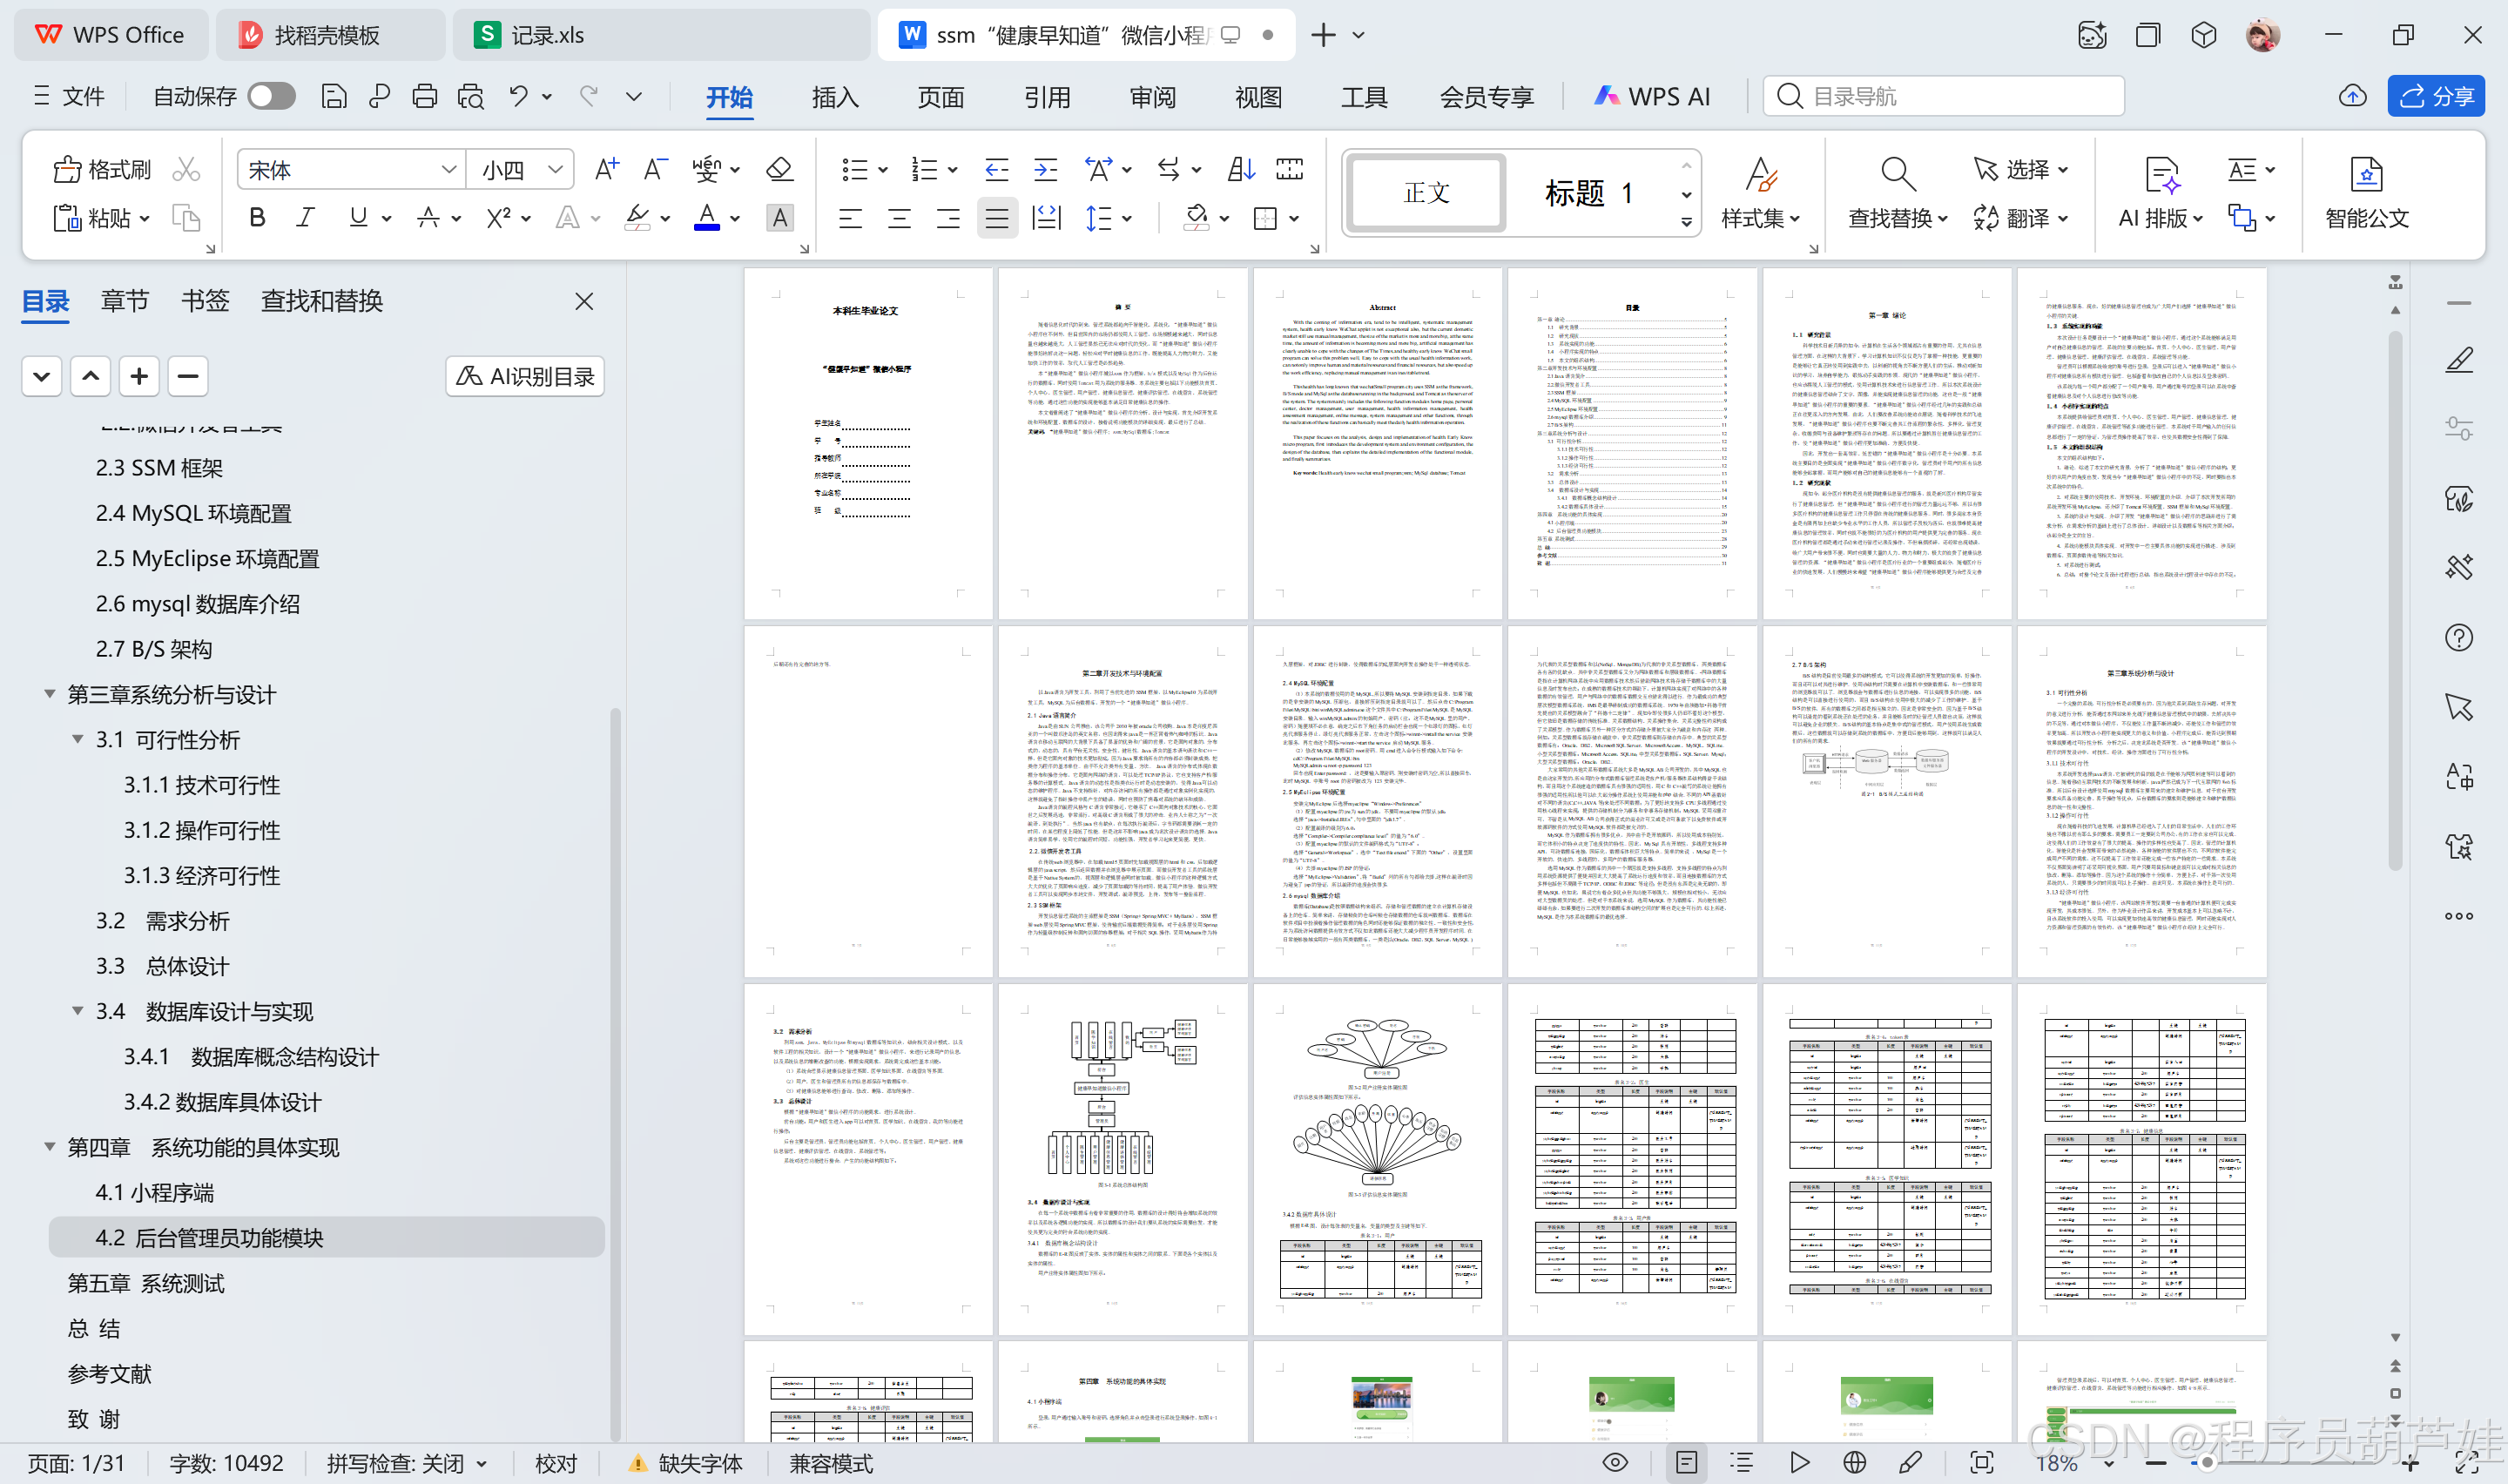Toggle the fullscreen focus mode icon
The width and height of the screenshot is (2508, 1484).
point(1981,1463)
